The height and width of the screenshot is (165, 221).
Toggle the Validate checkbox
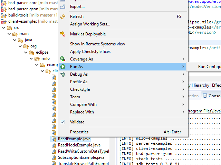[x=63, y=122]
